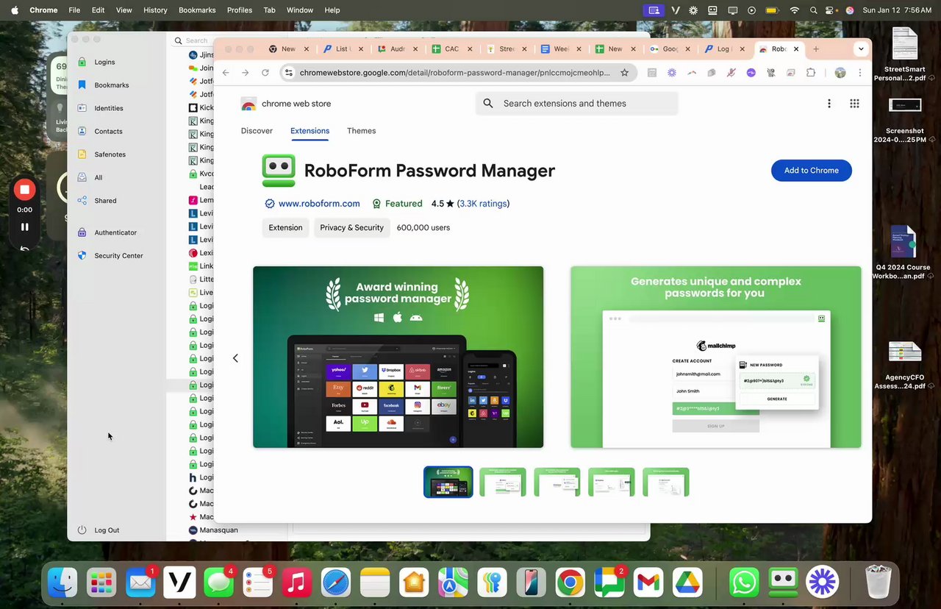This screenshot has height=609, width=941.
Task: Open Google Drive from the Dock
Action: coord(687,583)
